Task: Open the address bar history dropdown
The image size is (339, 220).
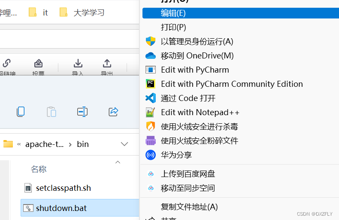Action: (124, 144)
